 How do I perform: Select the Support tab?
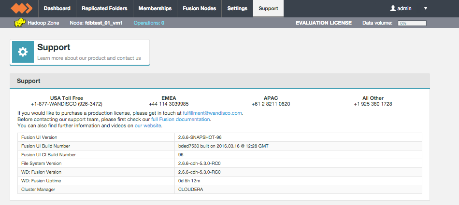coord(269,9)
